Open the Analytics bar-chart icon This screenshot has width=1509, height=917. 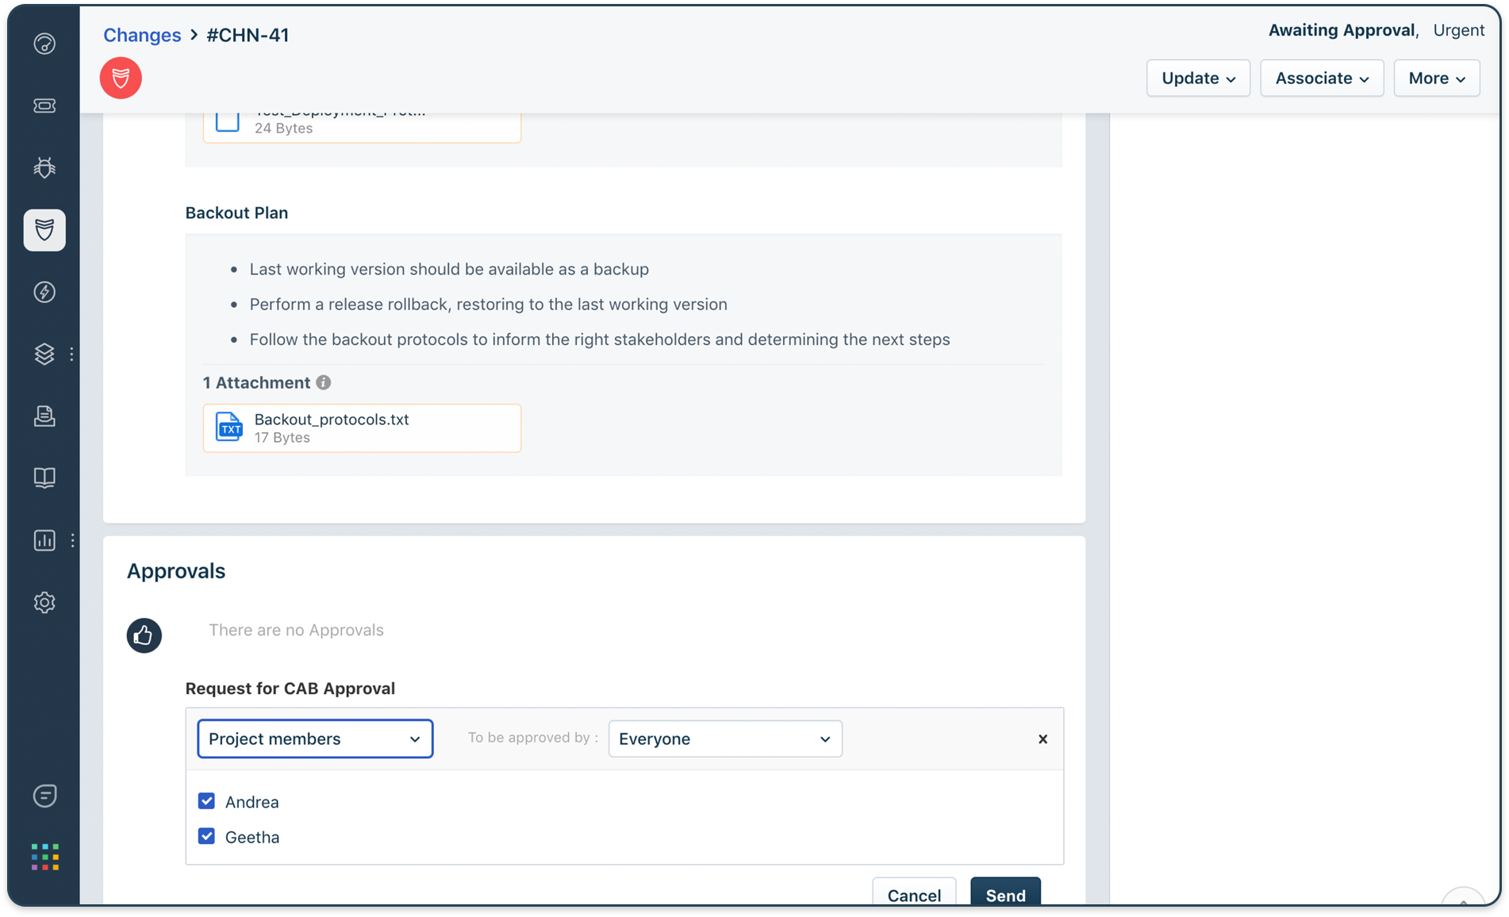(44, 540)
